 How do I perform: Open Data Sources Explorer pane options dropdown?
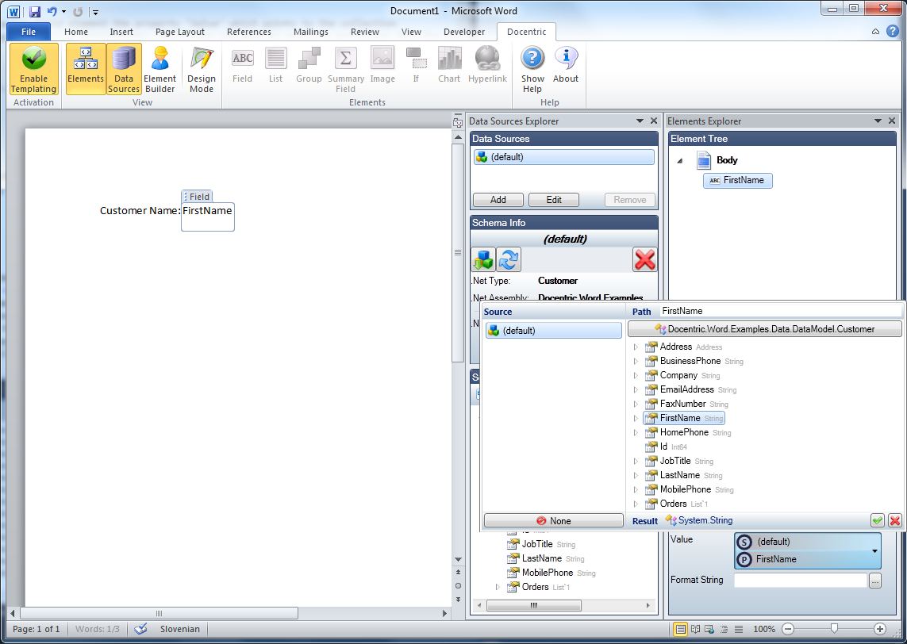[x=640, y=121]
